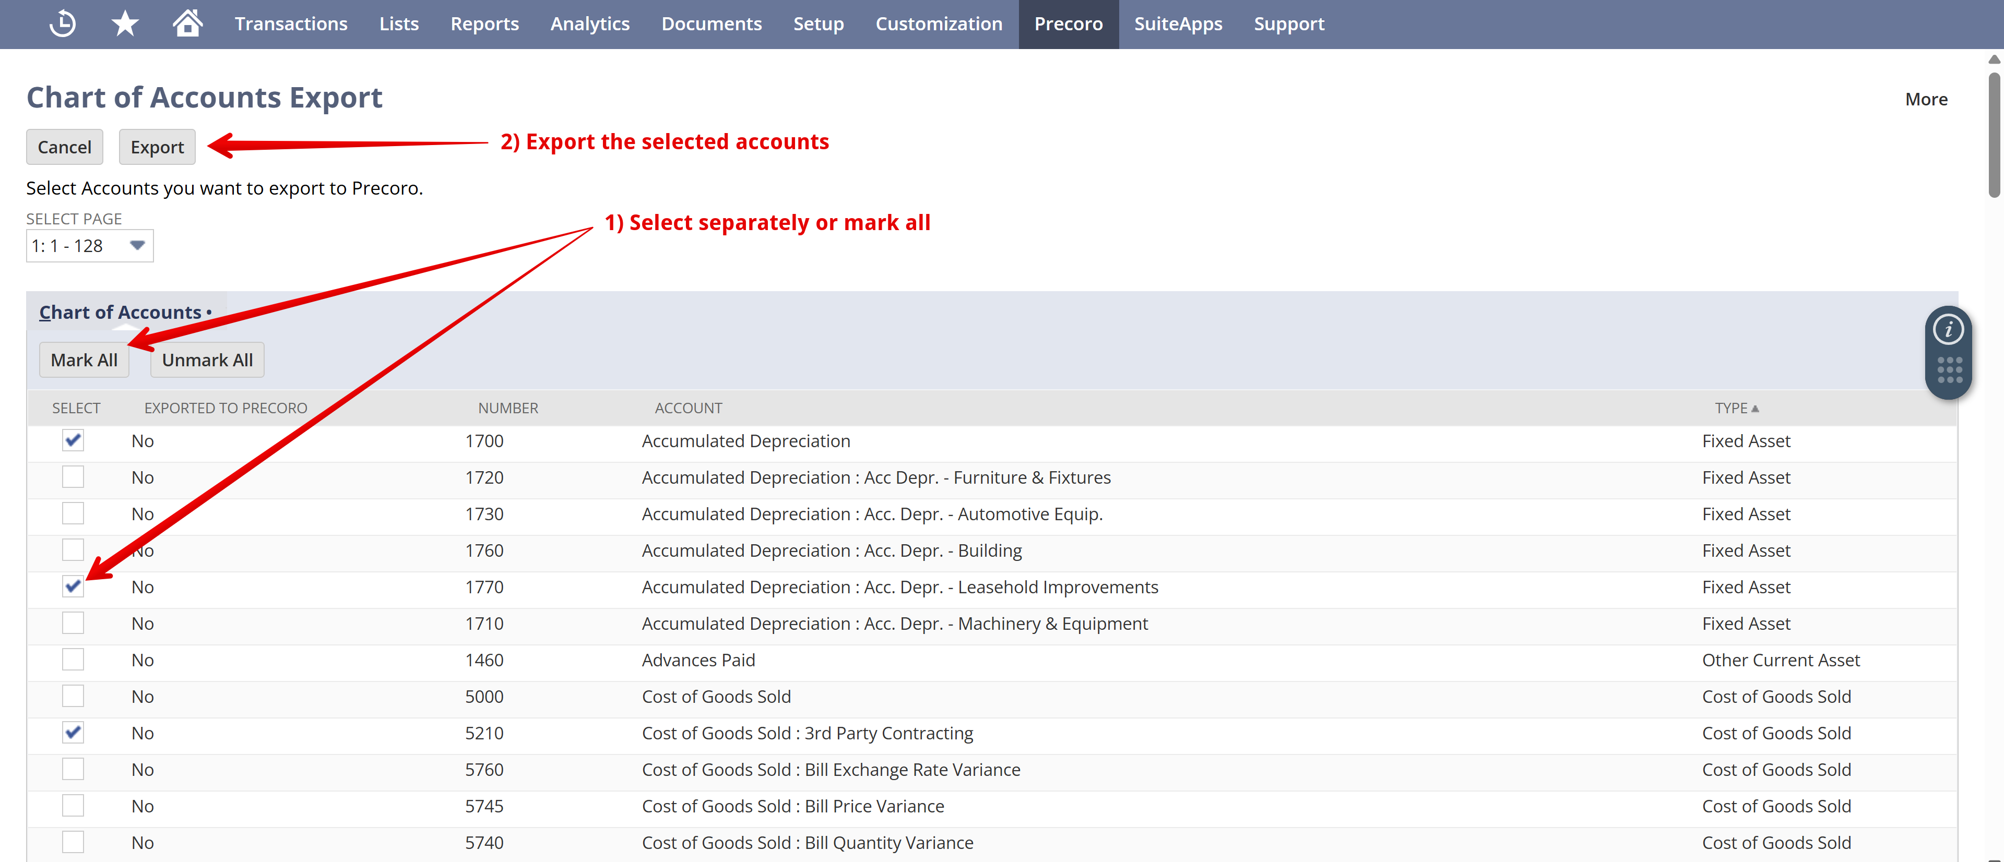Go to Home via house icon
Screen dimensions: 2004x862
click(187, 23)
